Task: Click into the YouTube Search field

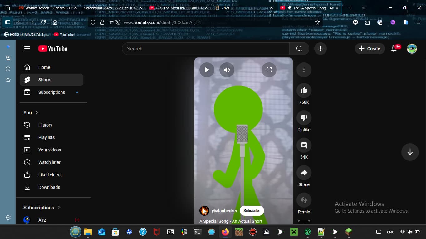Action: click(x=206, y=49)
